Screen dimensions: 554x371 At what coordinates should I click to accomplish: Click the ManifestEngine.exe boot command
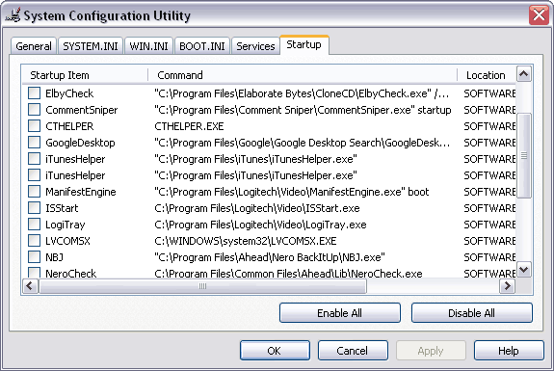pos(292,192)
